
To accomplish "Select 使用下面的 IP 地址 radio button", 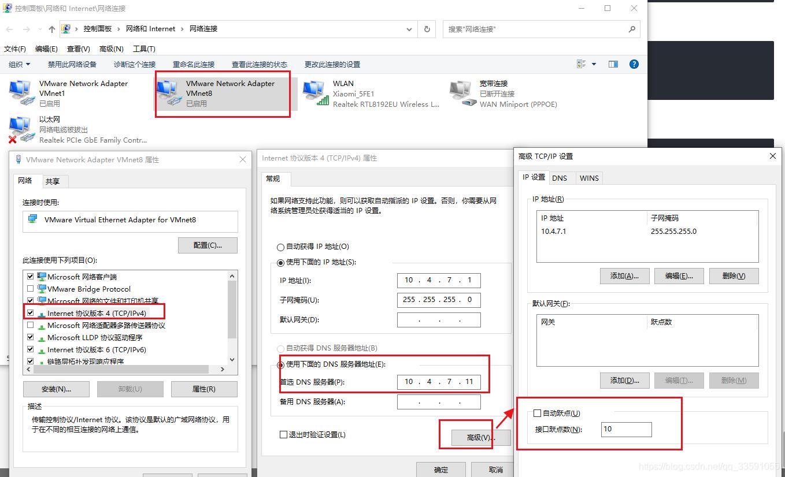I will [281, 263].
